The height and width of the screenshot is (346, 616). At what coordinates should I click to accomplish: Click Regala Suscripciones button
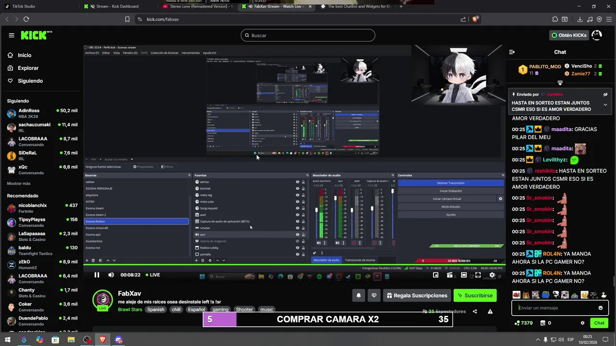(417, 296)
